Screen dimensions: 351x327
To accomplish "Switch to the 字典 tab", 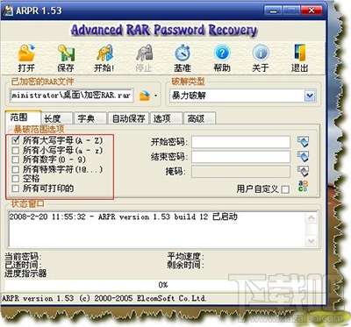I will (x=90, y=118).
